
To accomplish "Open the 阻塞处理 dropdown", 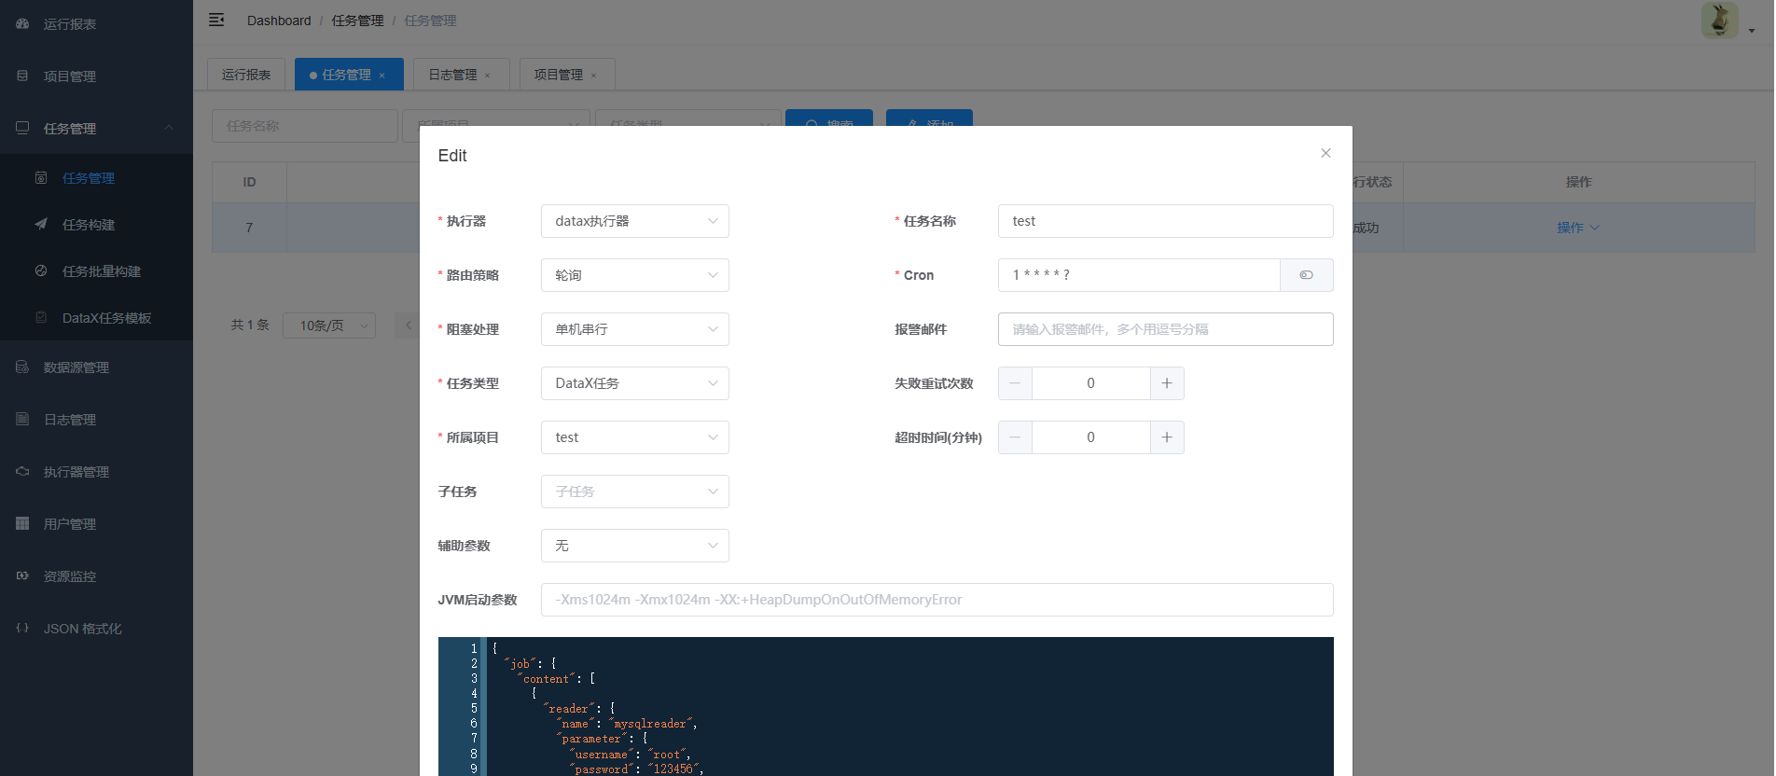I will [635, 329].
